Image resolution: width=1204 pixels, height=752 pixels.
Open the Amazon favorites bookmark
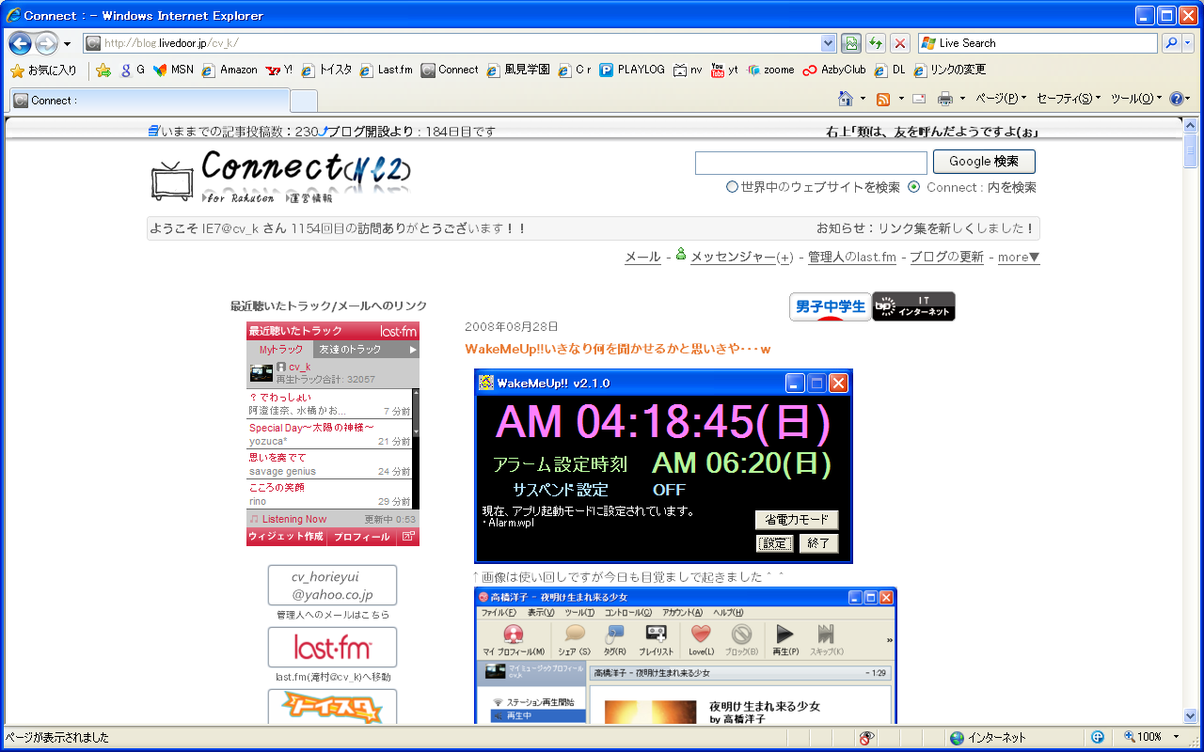tap(230, 70)
